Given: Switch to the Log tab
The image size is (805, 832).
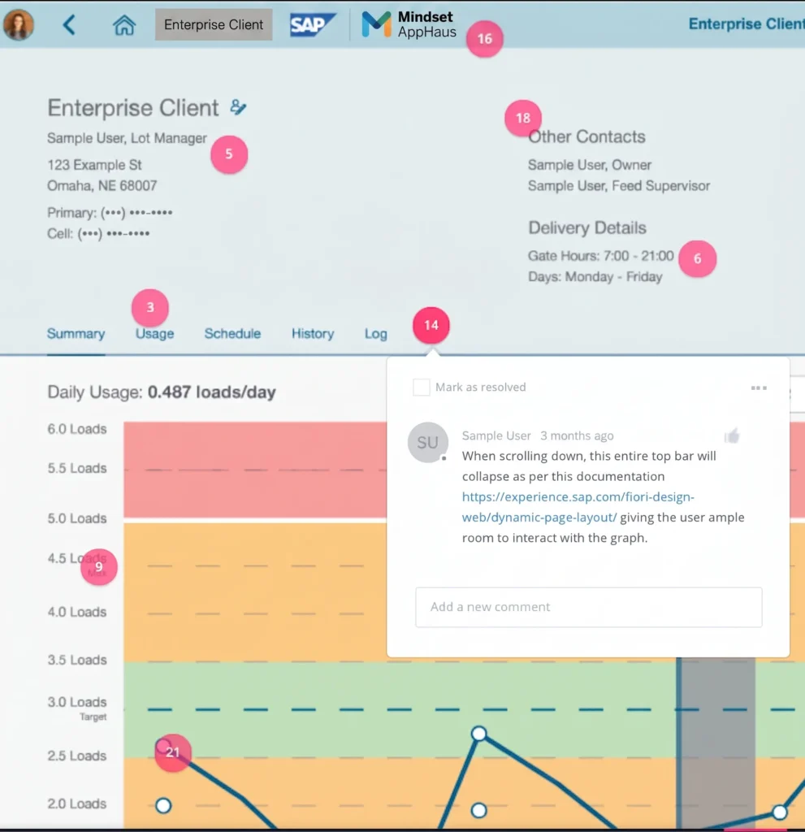Looking at the screenshot, I should [376, 334].
